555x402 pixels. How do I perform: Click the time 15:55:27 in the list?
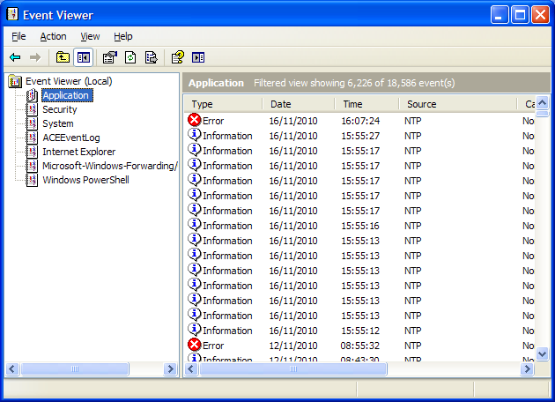360,136
